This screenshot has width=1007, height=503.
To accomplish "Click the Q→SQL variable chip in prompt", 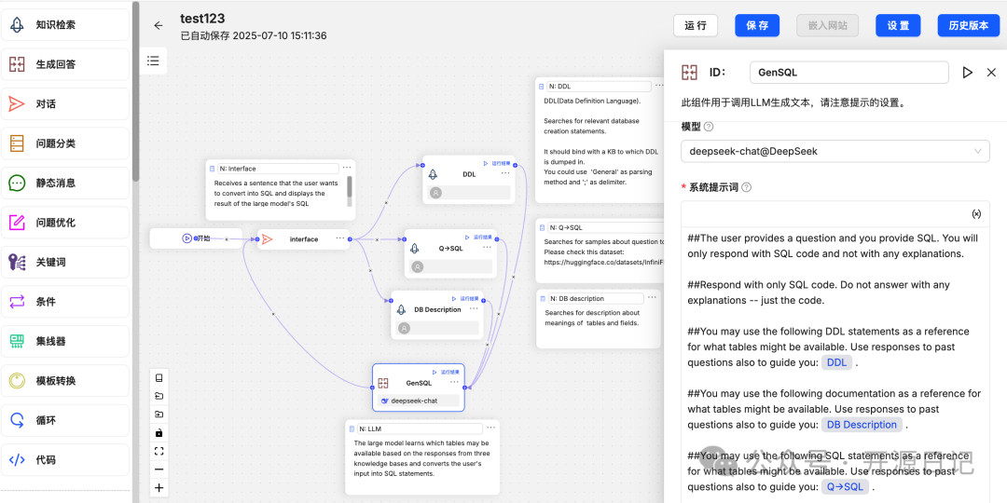I will tap(845, 486).
